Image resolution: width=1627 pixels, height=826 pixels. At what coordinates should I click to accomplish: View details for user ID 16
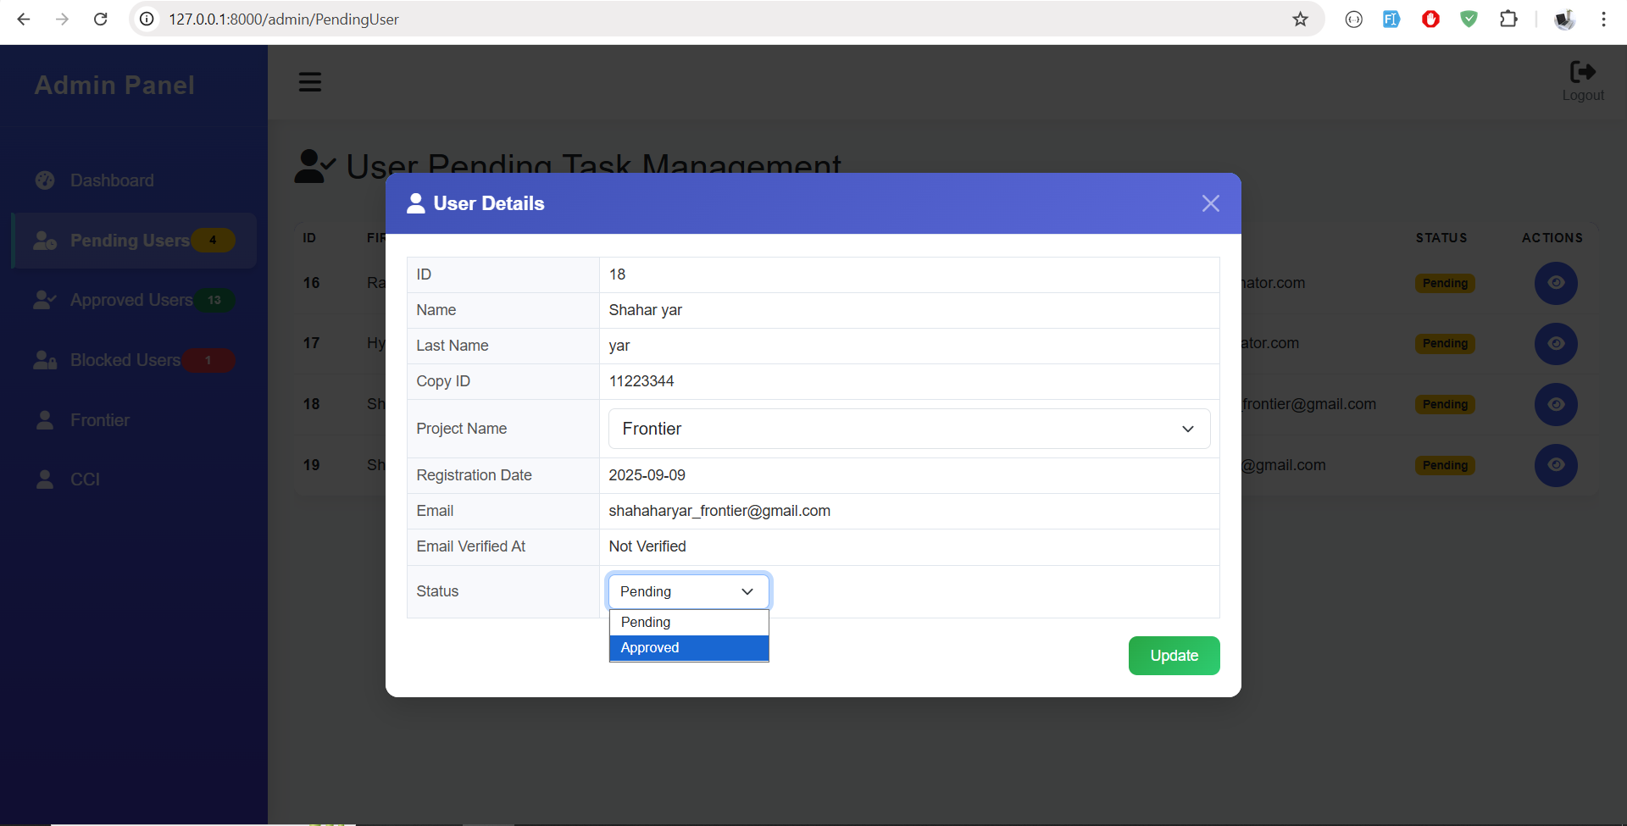tap(1555, 283)
